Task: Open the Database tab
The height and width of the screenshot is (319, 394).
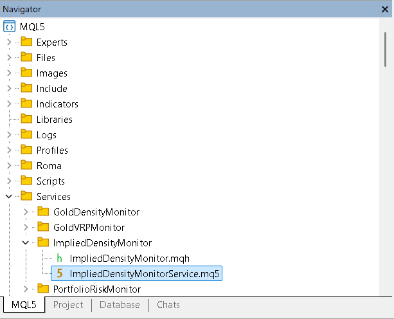Action: (x=120, y=305)
